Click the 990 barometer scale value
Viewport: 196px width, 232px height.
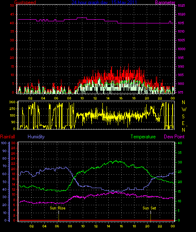181,66
